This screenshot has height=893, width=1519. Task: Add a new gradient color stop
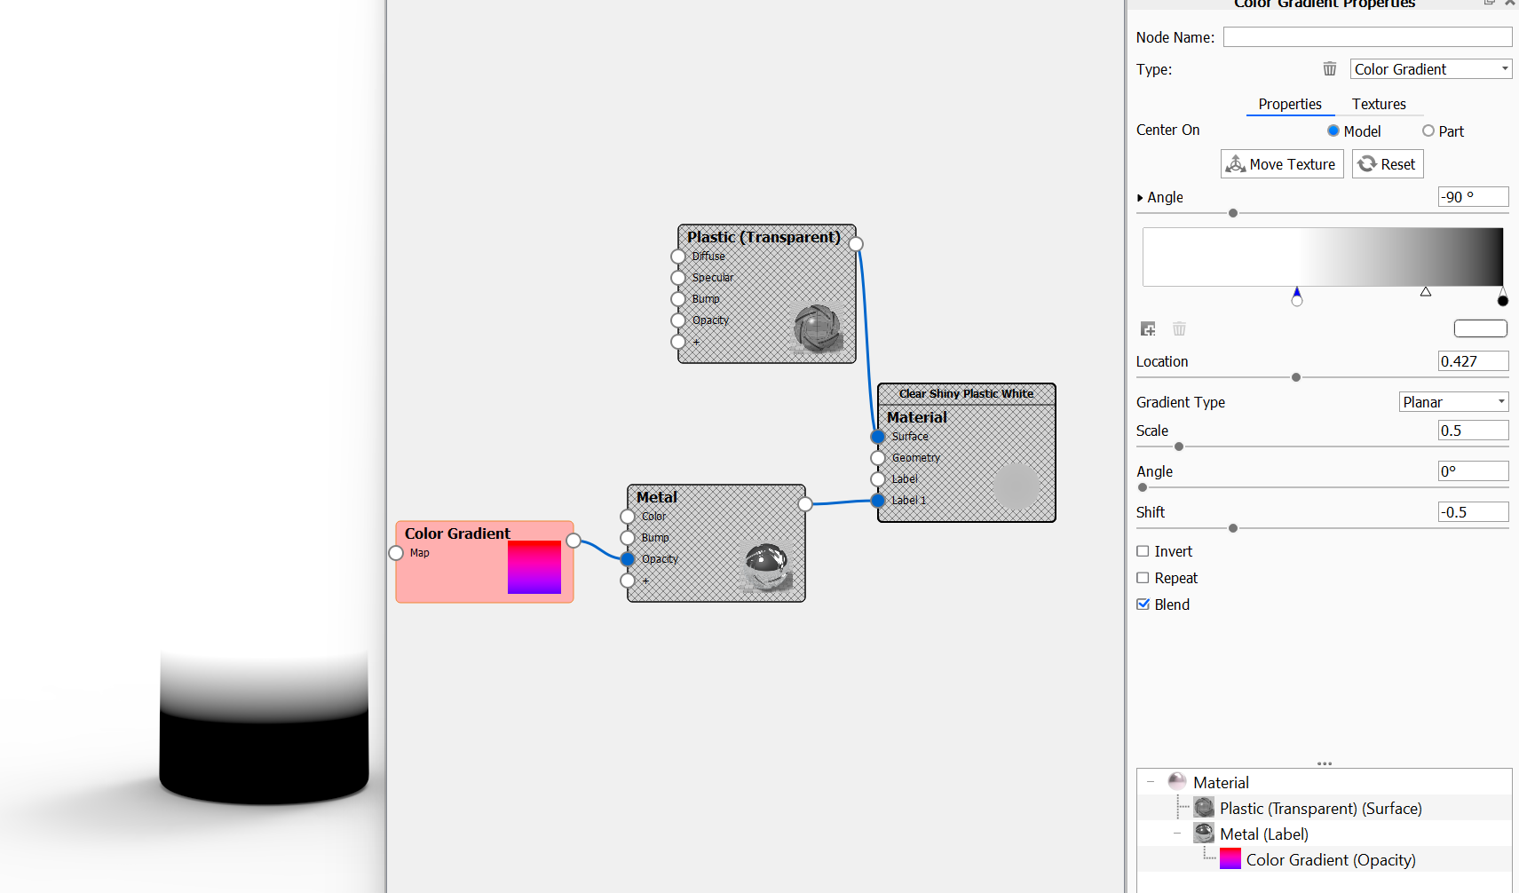tap(1148, 329)
